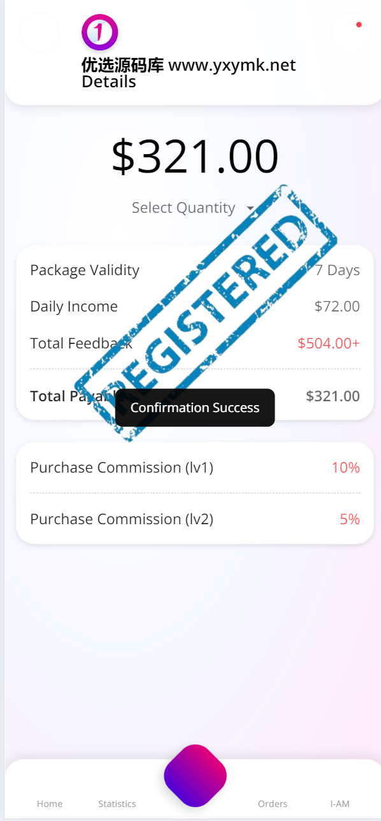Click the yxymk.net website text
Viewport: 381px width, 821px height.
point(232,65)
